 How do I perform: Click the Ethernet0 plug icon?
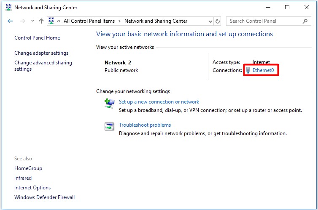click(x=248, y=70)
